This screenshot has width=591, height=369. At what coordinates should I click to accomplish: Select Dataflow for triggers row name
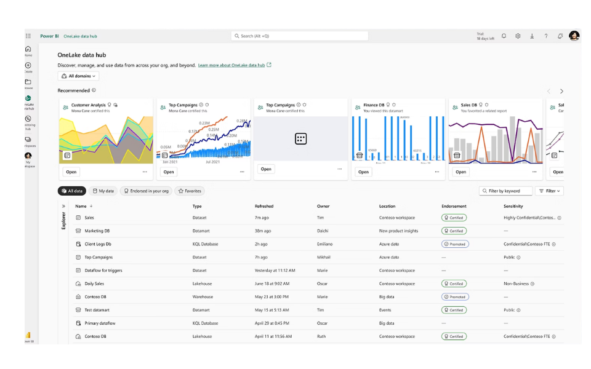pyautogui.click(x=103, y=271)
